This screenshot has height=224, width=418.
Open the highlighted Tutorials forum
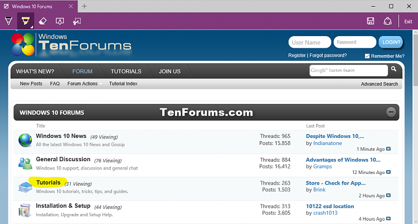[48, 182]
